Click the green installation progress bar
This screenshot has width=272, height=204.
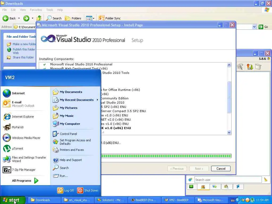(x=166, y=156)
